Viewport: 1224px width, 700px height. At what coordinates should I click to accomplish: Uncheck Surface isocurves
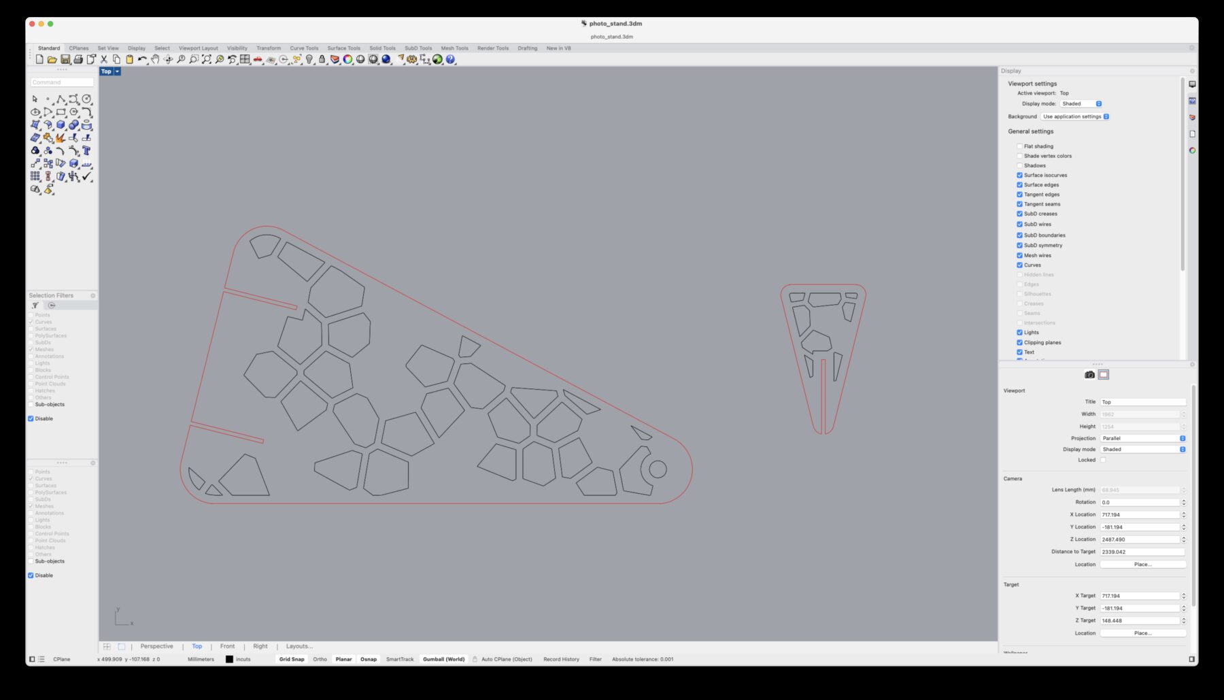click(1019, 176)
